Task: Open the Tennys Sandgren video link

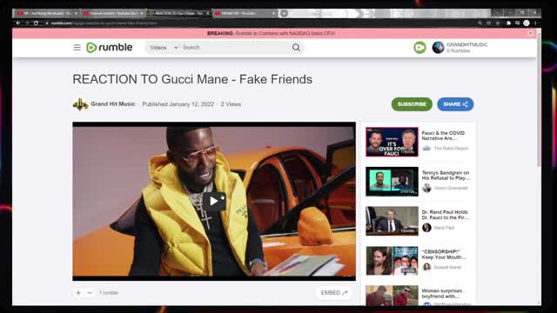Action: (446, 176)
